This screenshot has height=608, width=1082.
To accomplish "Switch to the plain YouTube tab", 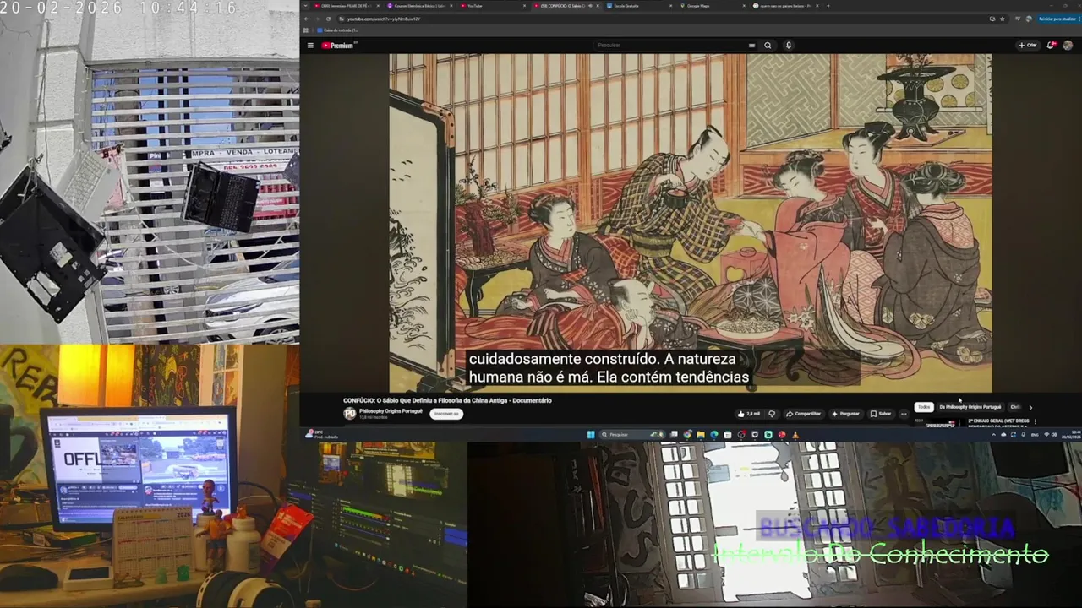I will (492, 6).
